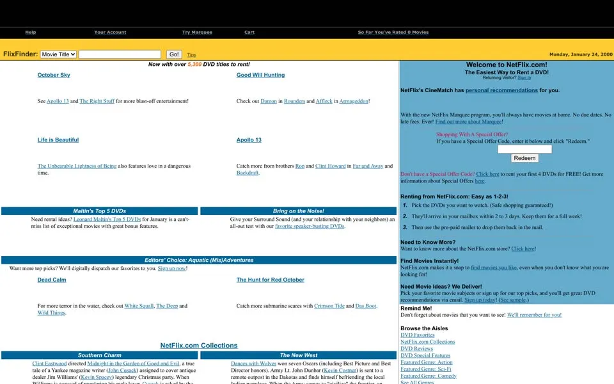The image size is (614, 384).
Task: Open Clint Howard link
Action: (x=331, y=166)
